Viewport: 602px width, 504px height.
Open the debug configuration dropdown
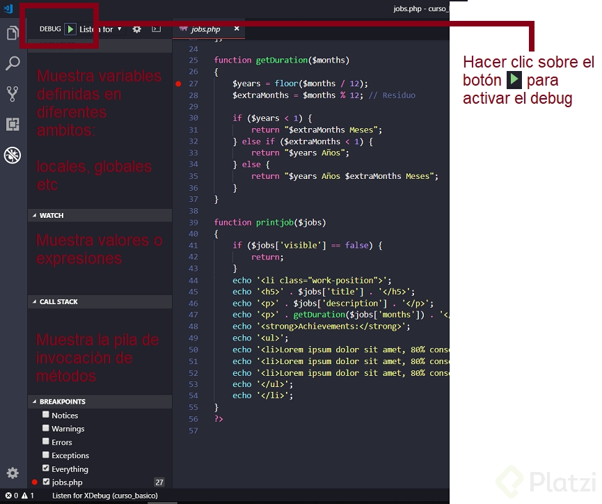(101, 29)
